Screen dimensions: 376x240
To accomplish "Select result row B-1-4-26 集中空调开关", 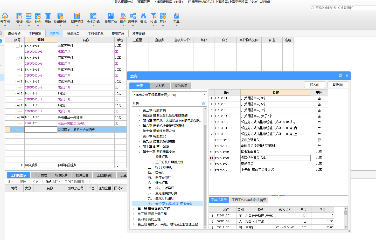I will tap(268, 140).
